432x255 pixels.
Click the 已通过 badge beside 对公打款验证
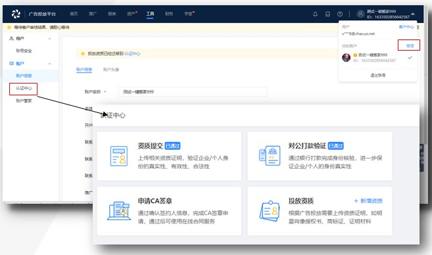tap(336, 146)
